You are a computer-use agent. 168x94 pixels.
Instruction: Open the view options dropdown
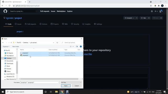point(73,46)
